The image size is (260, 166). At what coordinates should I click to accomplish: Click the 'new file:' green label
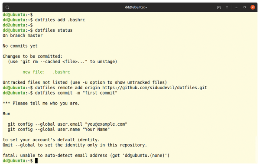[34, 72]
